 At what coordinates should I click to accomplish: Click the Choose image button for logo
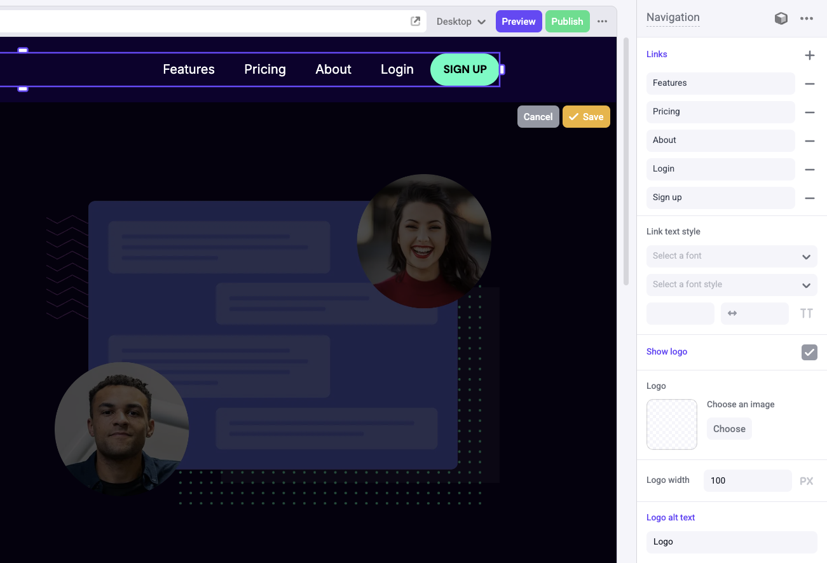click(x=729, y=429)
